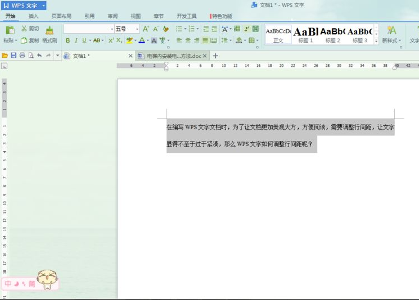
Task: Toggle character shading A icon
Action: click(x=154, y=40)
